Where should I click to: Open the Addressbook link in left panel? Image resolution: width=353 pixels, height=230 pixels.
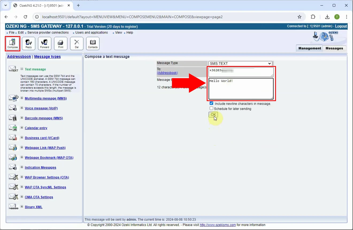pos(19,57)
